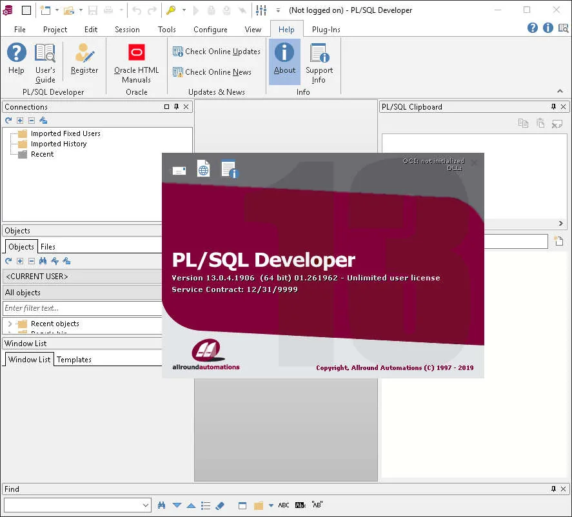Viewport: 572px width, 517px height.
Task: Select the Imported History folder
Action: tap(59, 144)
